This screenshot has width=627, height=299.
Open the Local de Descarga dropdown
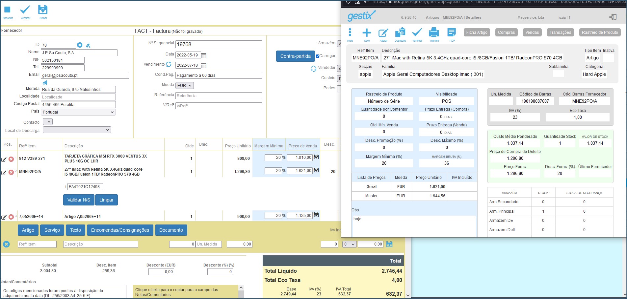77,130
